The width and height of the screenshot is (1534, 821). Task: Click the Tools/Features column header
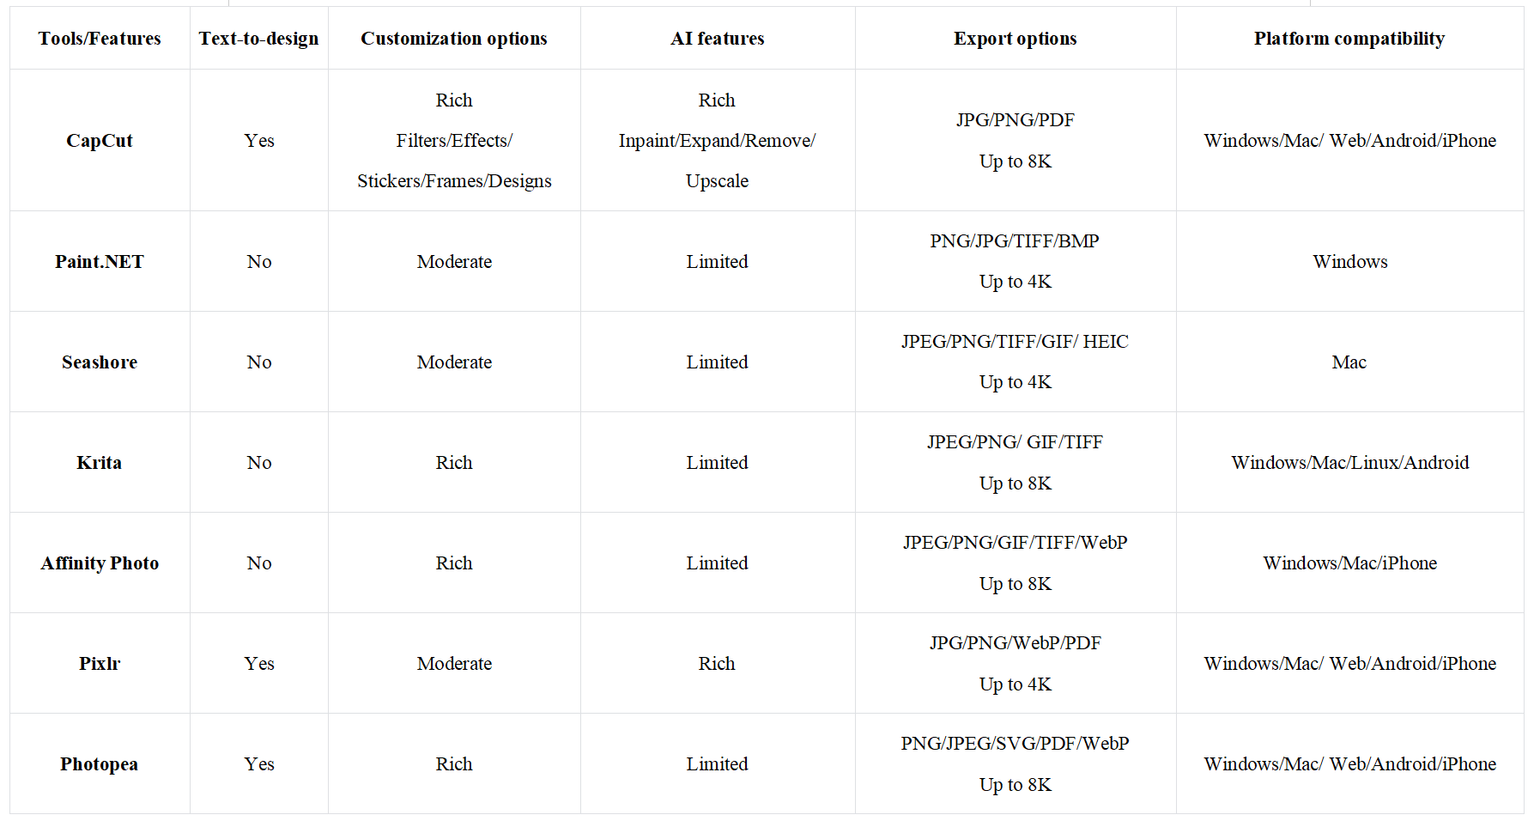pos(100,39)
